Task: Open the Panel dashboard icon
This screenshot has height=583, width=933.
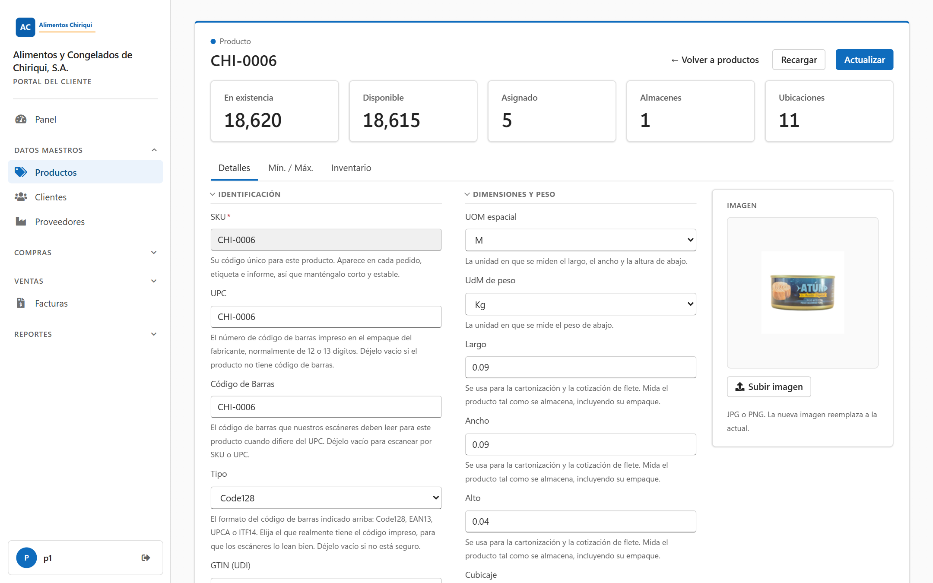Action: (21, 119)
